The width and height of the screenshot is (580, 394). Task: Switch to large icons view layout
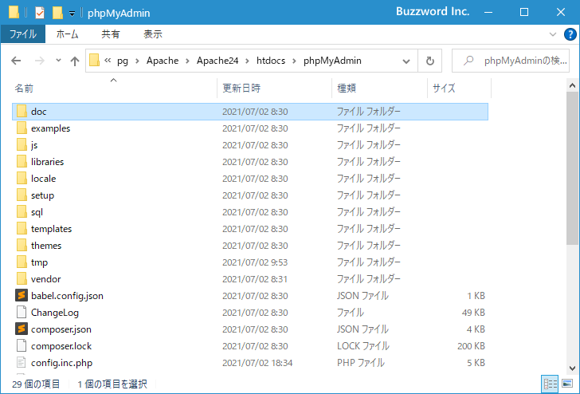pyautogui.click(x=567, y=384)
